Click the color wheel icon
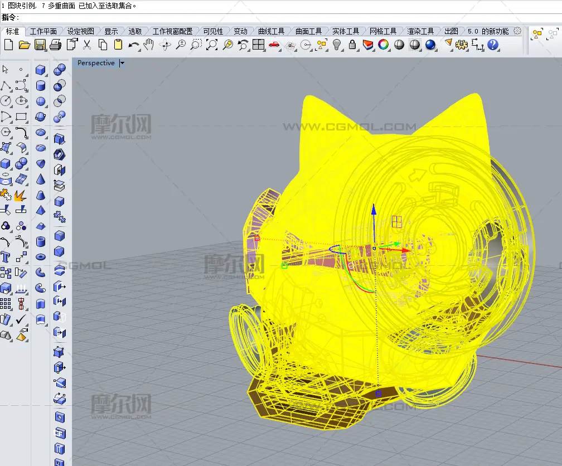The height and width of the screenshot is (466, 562). tap(384, 45)
